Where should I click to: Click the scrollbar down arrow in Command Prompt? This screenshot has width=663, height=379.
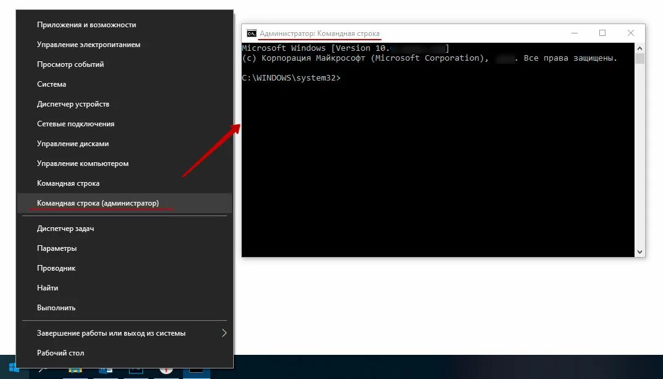click(639, 251)
